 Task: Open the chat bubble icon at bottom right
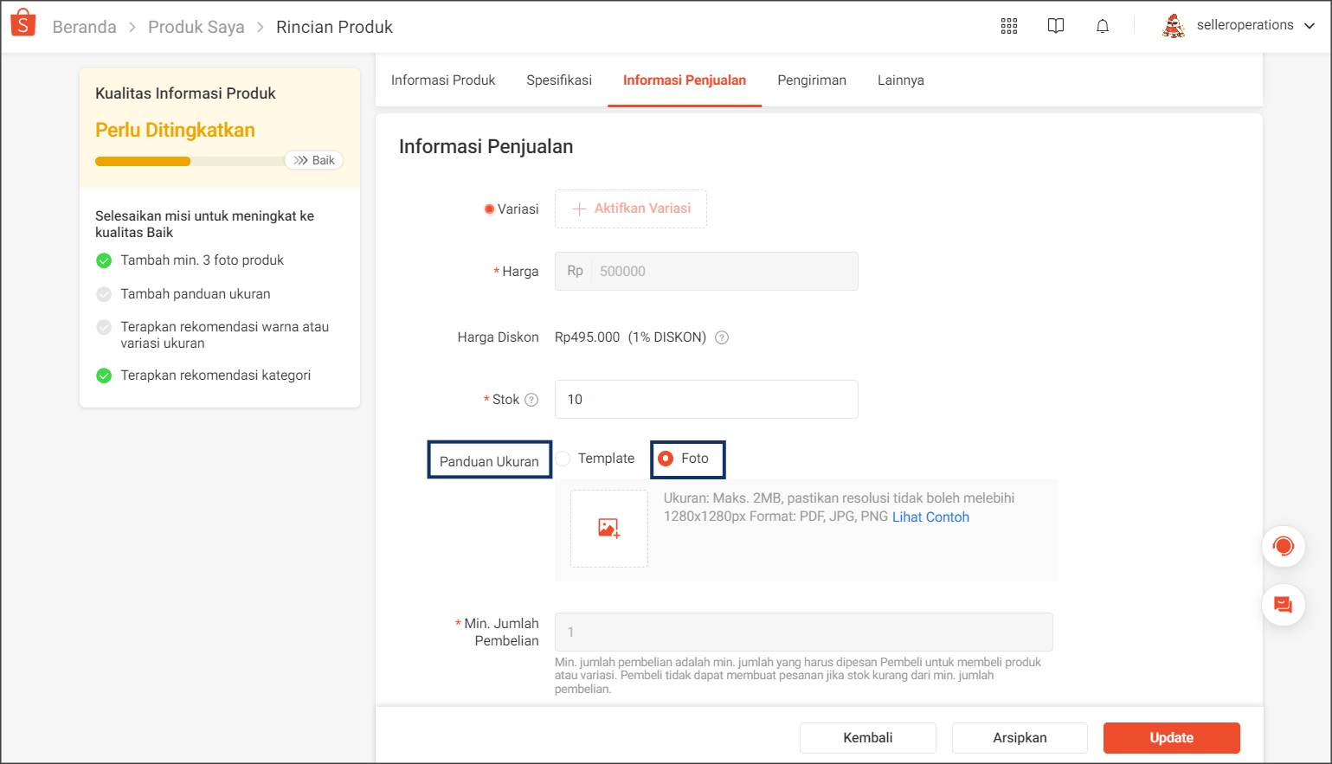click(x=1284, y=605)
